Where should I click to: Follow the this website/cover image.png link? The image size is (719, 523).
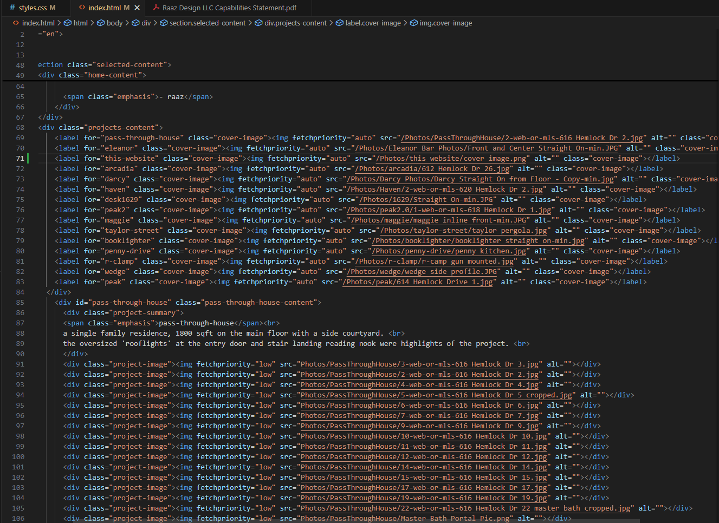[x=451, y=159]
